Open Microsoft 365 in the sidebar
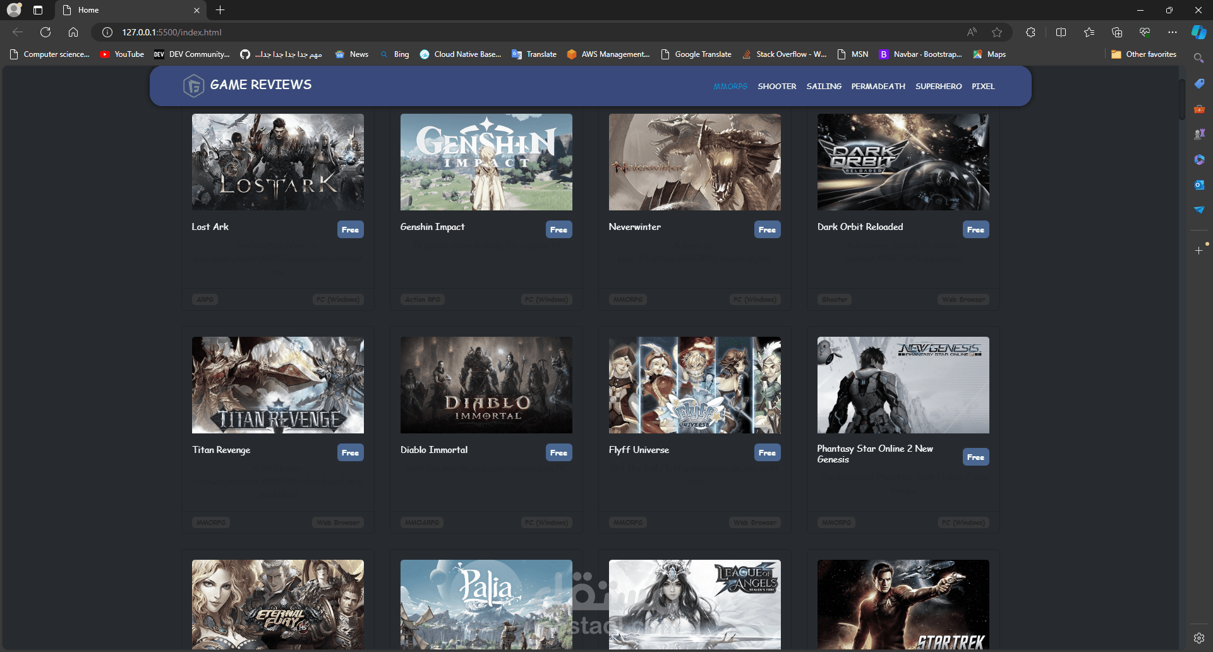The width and height of the screenshot is (1213, 652). click(1199, 159)
